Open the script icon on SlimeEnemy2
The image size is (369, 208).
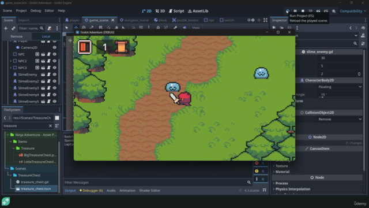click(x=48, y=81)
